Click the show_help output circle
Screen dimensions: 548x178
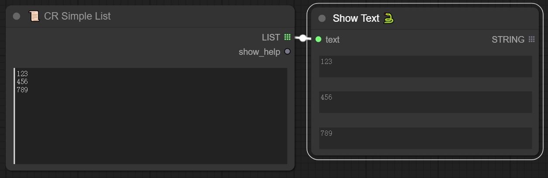tap(287, 52)
